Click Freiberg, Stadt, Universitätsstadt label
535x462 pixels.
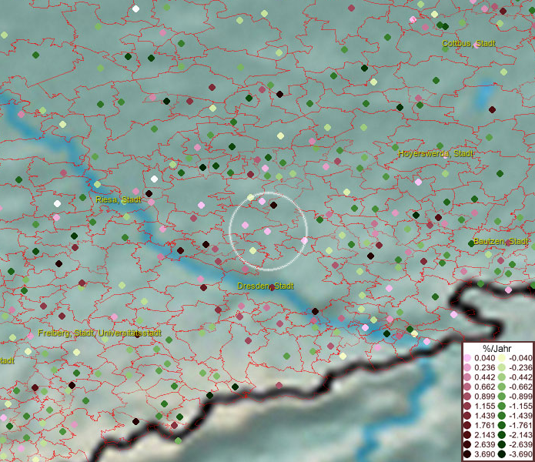(99, 333)
